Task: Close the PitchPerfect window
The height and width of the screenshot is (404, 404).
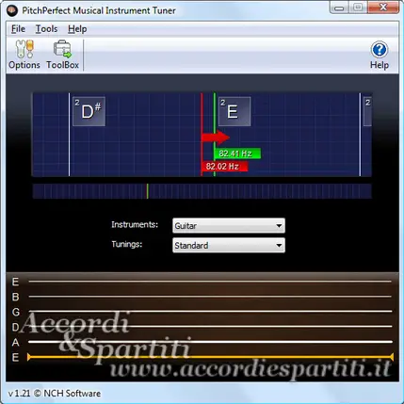Action: (x=383, y=8)
